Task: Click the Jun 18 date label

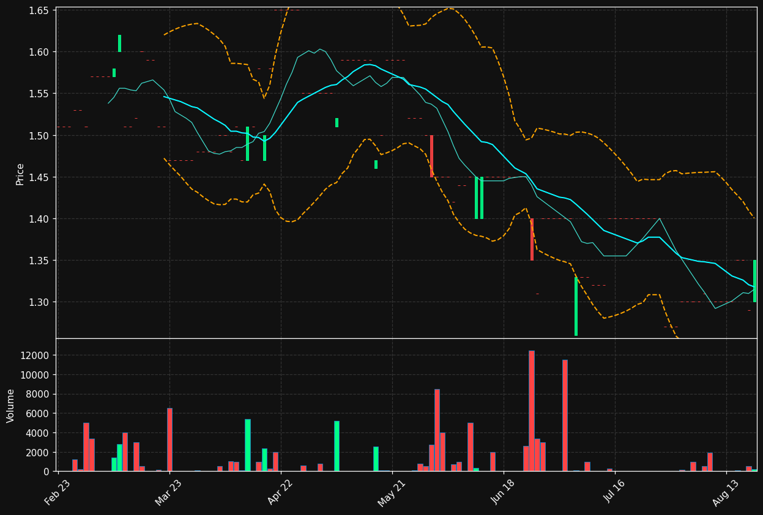Action: 503,492
